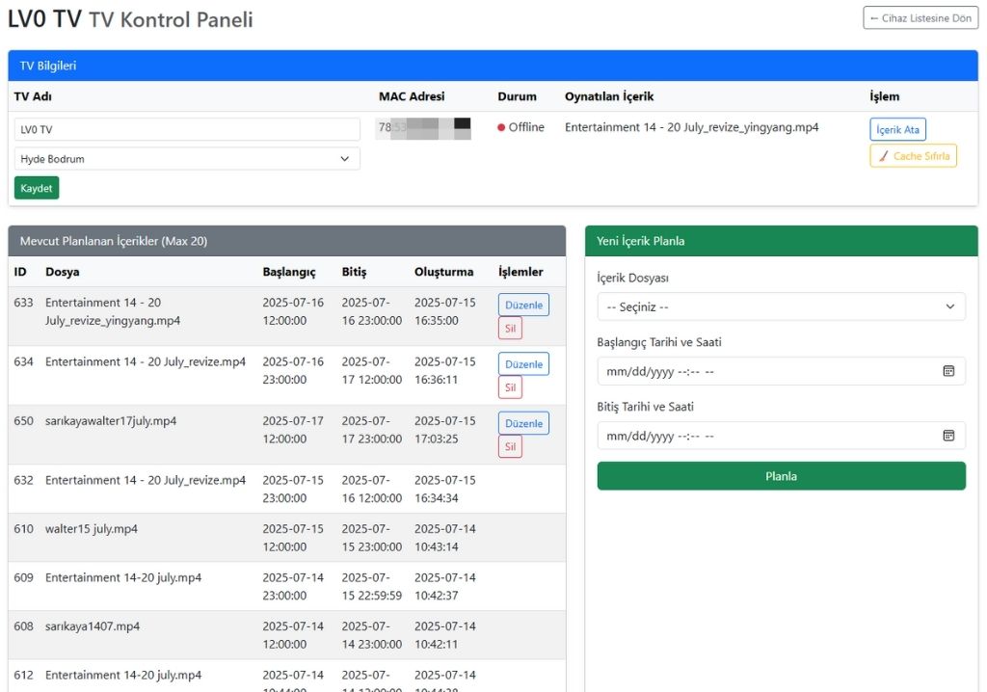Expand the Hyde Bodrum location dropdown
987x692 pixels.
(187, 159)
